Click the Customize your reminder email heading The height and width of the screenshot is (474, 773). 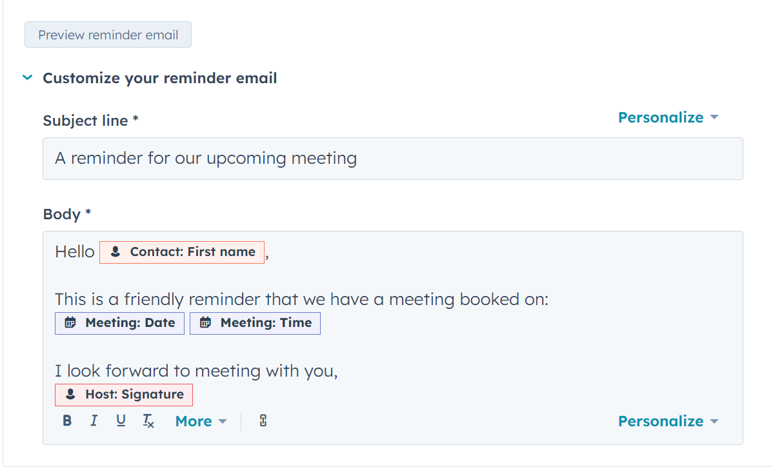159,77
